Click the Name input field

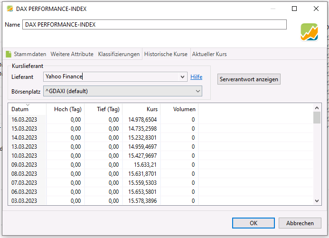[154, 25]
